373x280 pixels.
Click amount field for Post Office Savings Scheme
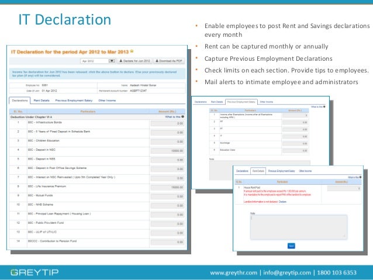167,169
